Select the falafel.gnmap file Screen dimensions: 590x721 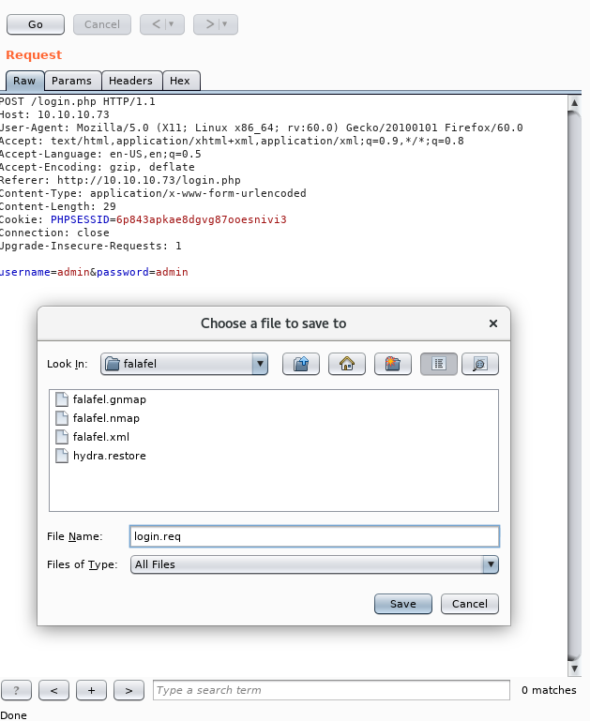pyautogui.click(x=109, y=399)
